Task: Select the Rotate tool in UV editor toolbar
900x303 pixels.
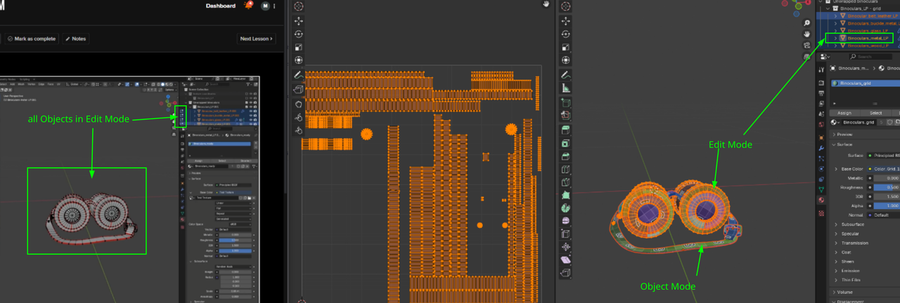Action: pos(299,34)
